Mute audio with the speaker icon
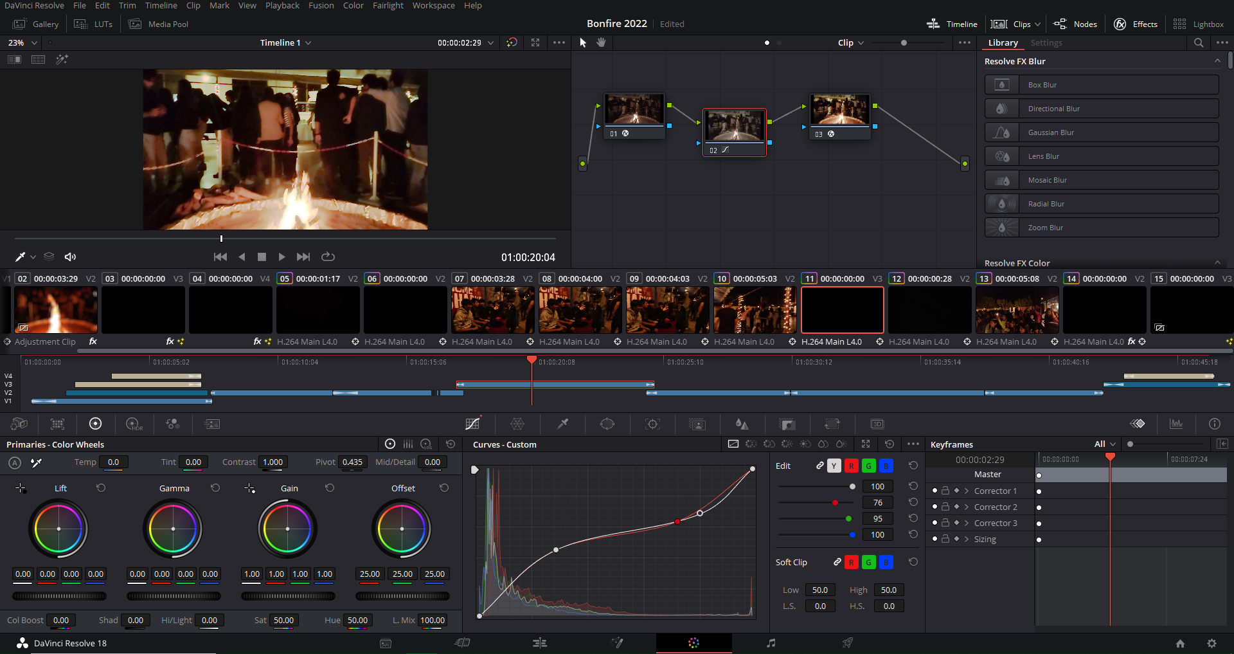 click(71, 257)
